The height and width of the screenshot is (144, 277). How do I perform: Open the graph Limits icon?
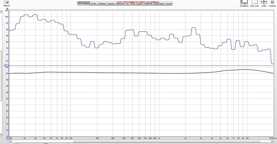(264, 2)
